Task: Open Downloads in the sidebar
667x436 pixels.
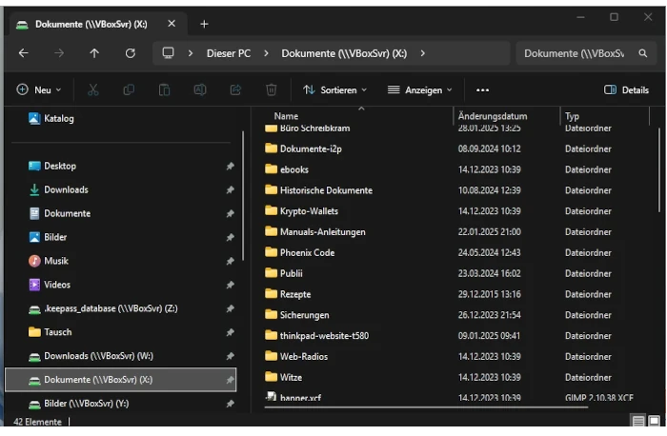Action: click(58, 190)
